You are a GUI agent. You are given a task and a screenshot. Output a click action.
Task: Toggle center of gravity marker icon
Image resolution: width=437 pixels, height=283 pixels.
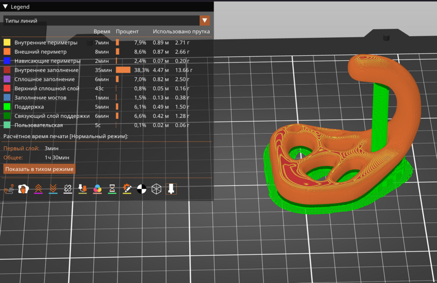click(x=142, y=189)
